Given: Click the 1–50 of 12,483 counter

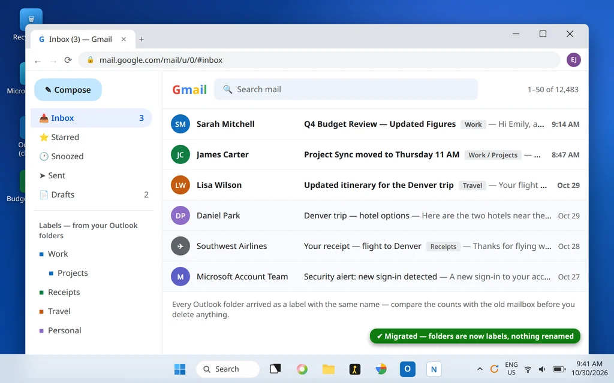Looking at the screenshot, I should pyautogui.click(x=553, y=90).
